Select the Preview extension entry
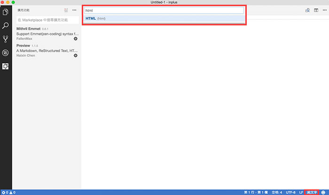Image resolution: width=329 pixels, height=195 pixels. click(47, 51)
